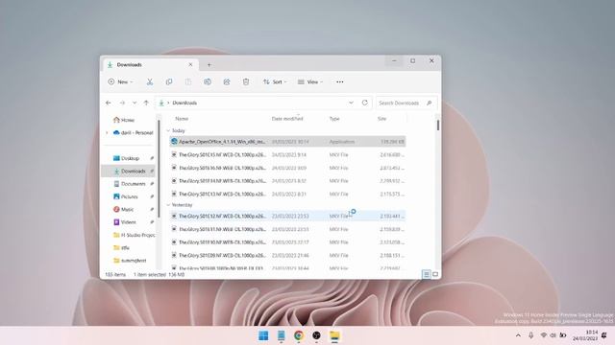Select The.Glory.S01E12 MKV file
The height and width of the screenshot is (345, 615).
pyautogui.click(x=288, y=216)
